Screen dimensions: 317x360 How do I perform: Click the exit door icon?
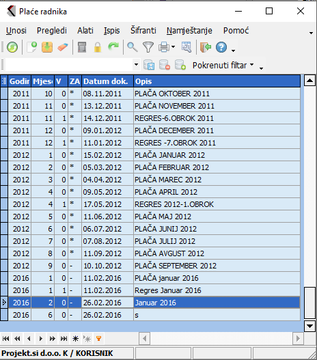(x=206, y=47)
